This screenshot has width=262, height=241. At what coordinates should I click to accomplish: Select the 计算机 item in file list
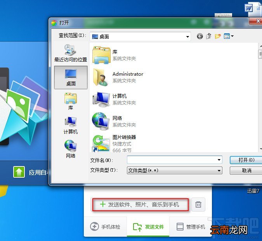coord(114,99)
